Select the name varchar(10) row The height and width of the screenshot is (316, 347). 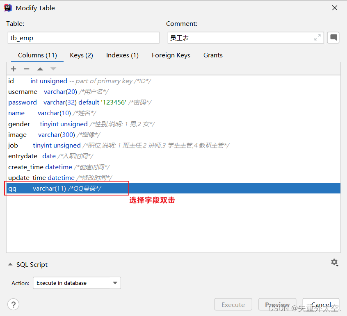pyautogui.click(x=173, y=113)
